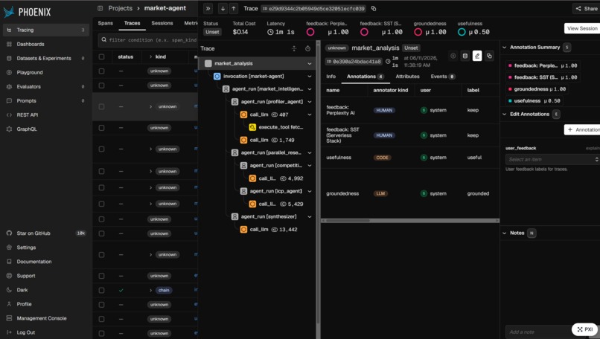Viewport: 600px width, 339px height.
Task: Copy the trace ID
Action: coord(374,8)
